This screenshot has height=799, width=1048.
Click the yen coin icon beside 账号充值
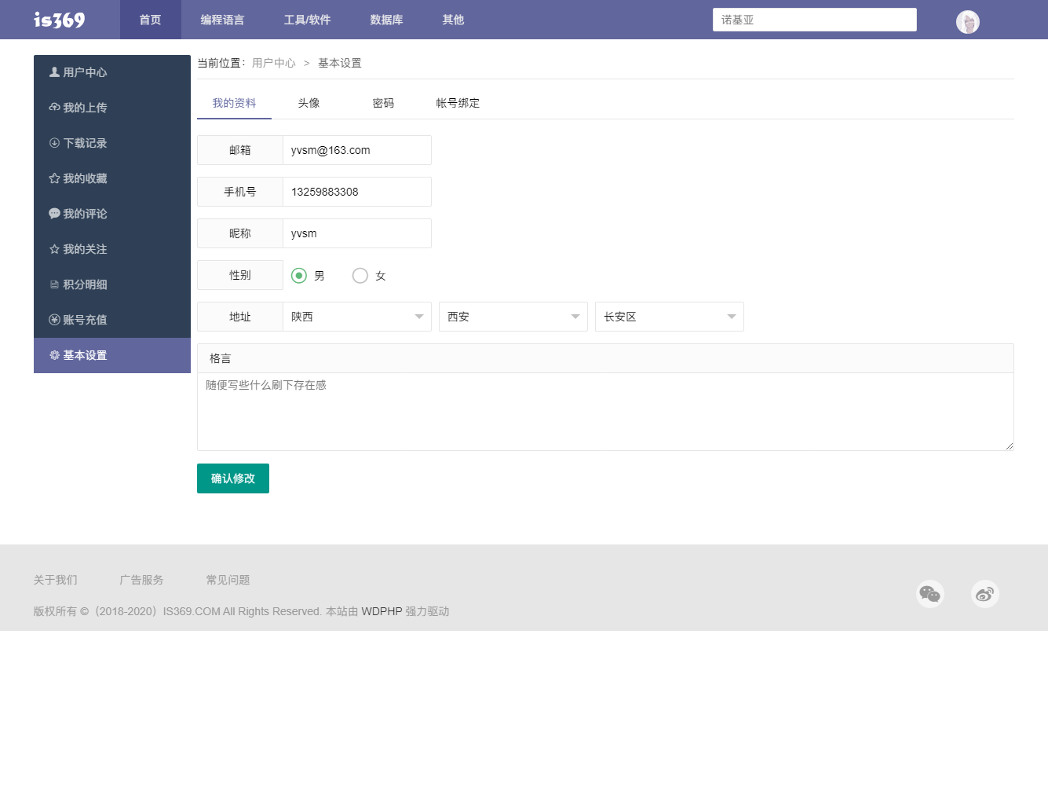click(54, 320)
